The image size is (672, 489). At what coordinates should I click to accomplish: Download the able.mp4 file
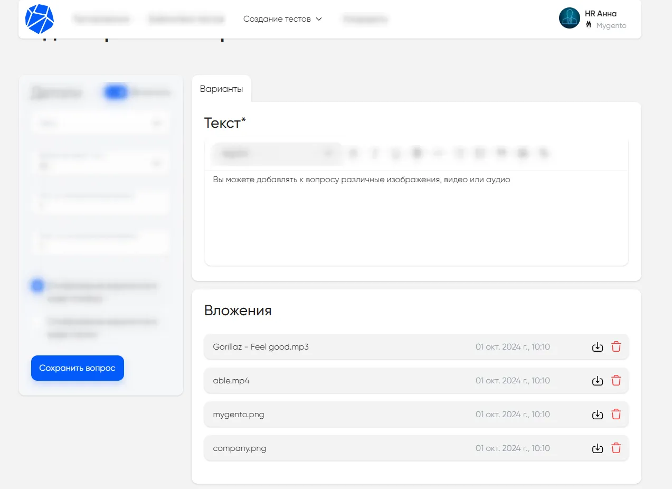[597, 381]
